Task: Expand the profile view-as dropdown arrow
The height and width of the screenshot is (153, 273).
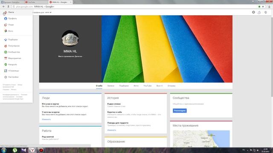Action: click(x=51, y=12)
